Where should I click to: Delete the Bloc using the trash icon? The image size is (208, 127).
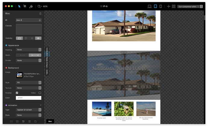click(x=40, y=14)
